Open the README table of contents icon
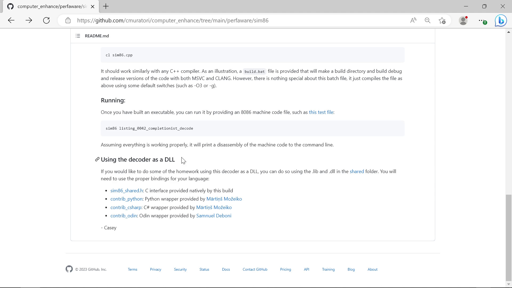 click(78, 36)
